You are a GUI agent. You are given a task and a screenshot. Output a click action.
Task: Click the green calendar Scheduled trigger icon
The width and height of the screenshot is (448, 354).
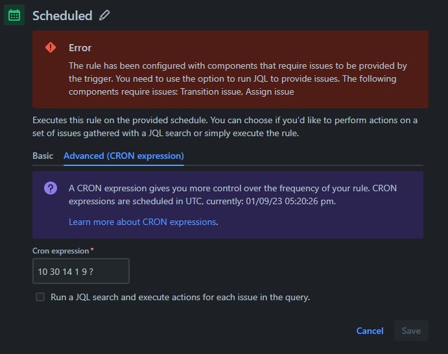coord(14,15)
